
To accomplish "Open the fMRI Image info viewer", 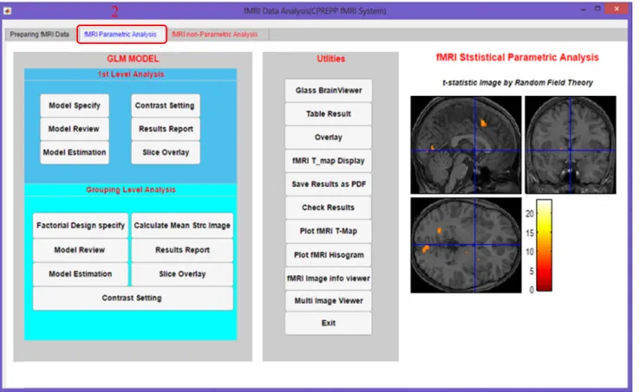I will (x=329, y=279).
